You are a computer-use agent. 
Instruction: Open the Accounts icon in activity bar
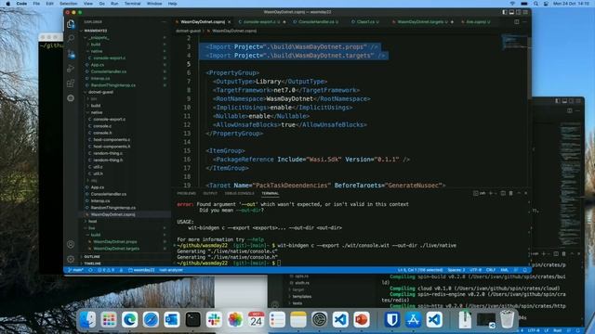pos(71,244)
